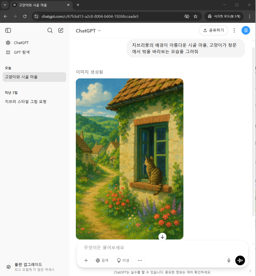Open help with the question mark button
256x276 pixels.
coord(250,271)
